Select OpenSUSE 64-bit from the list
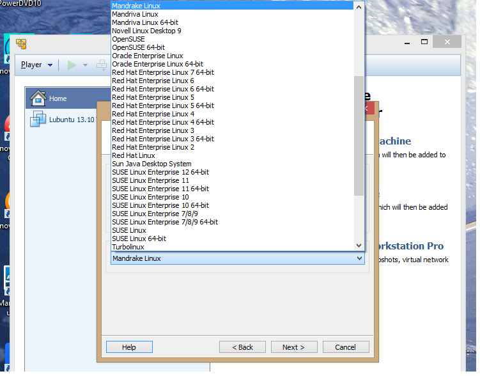480x376 pixels. 138,48
